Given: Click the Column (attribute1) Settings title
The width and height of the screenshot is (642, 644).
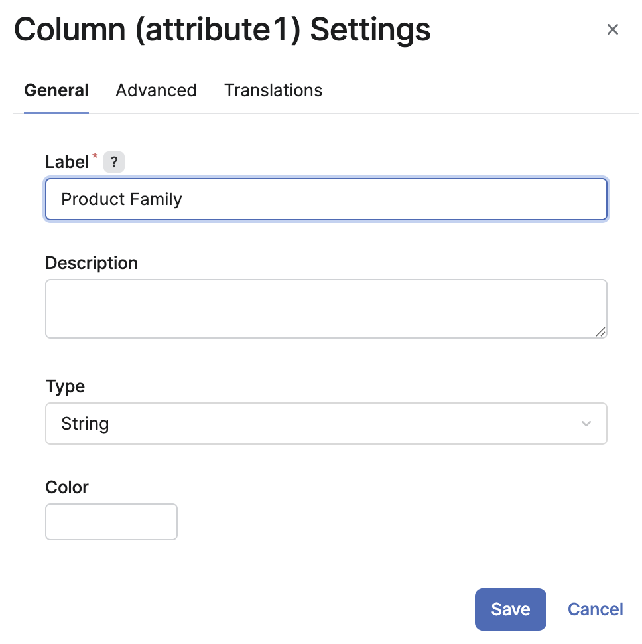Looking at the screenshot, I should 222,30.
